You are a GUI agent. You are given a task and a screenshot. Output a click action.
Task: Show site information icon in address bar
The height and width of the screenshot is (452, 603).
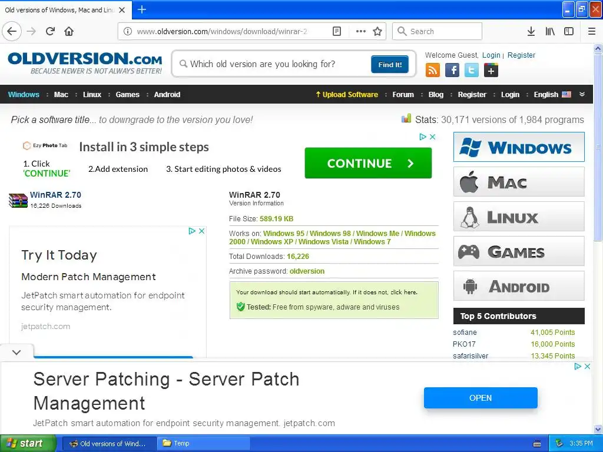click(x=128, y=31)
